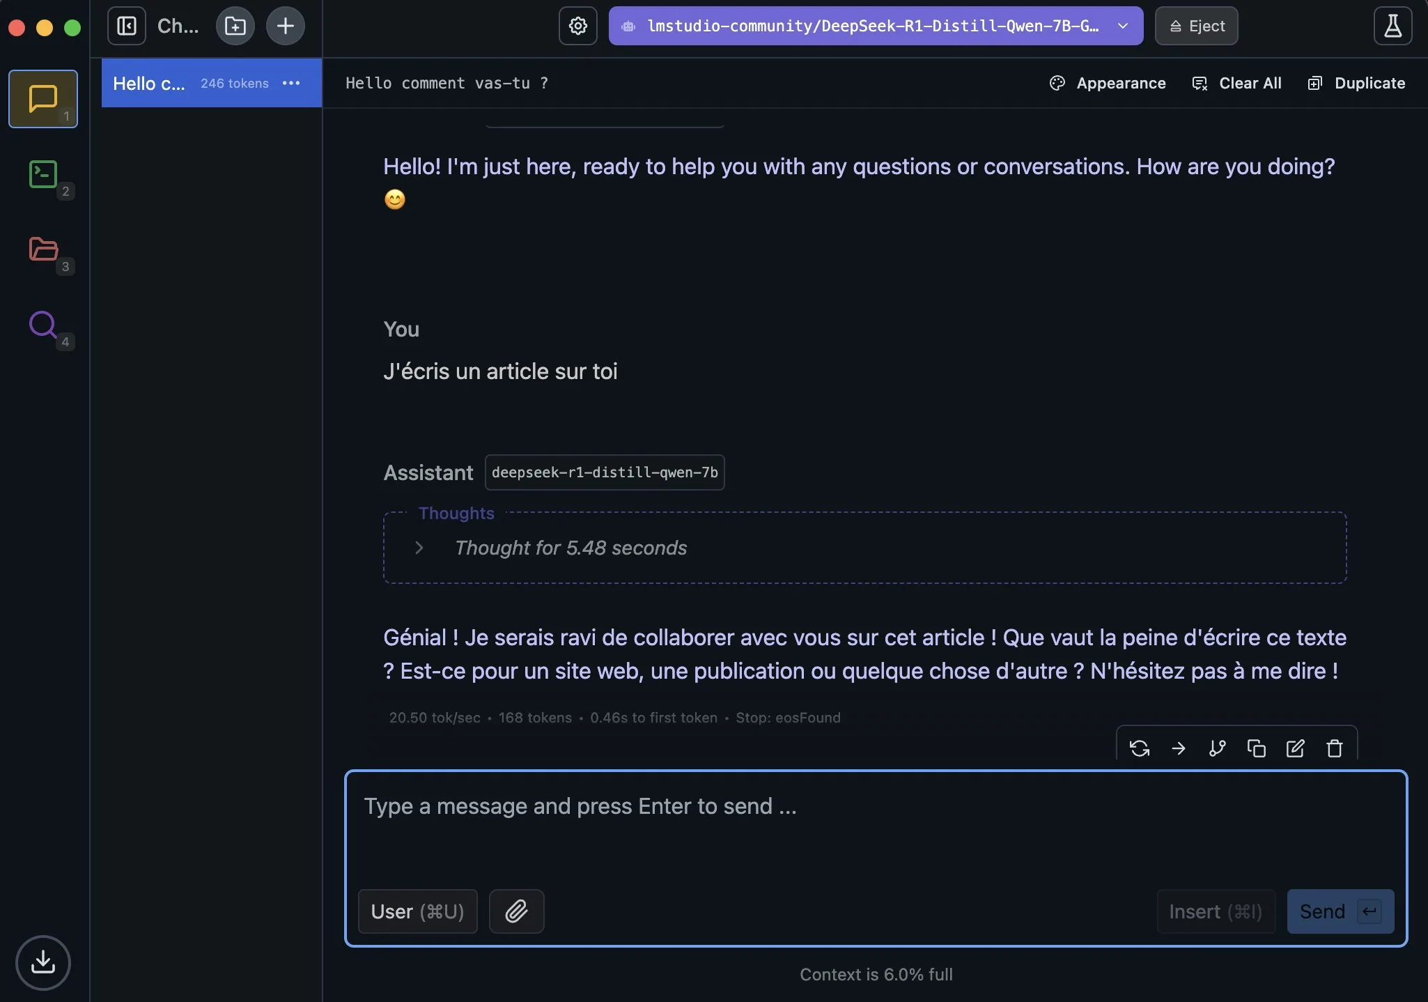Click the delete message icon

[x=1336, y=748]
